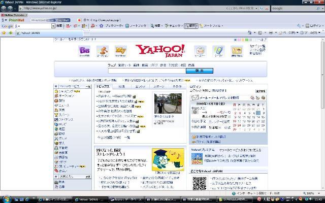Click the IE forward arrow button
Image resolution: width=325 pixels, height=203 pixels.
click(x=10, y=9)
